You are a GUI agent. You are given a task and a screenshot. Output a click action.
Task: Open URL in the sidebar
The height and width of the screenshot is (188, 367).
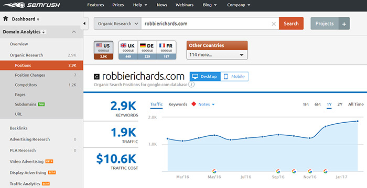[18, 114]
